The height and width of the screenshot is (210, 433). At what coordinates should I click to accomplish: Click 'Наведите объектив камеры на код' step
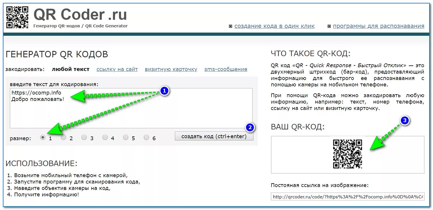point(62,188)
